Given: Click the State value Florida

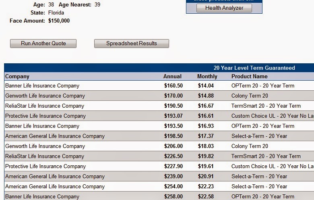Looking at the screenshot, I should click(x=56, y=12).
